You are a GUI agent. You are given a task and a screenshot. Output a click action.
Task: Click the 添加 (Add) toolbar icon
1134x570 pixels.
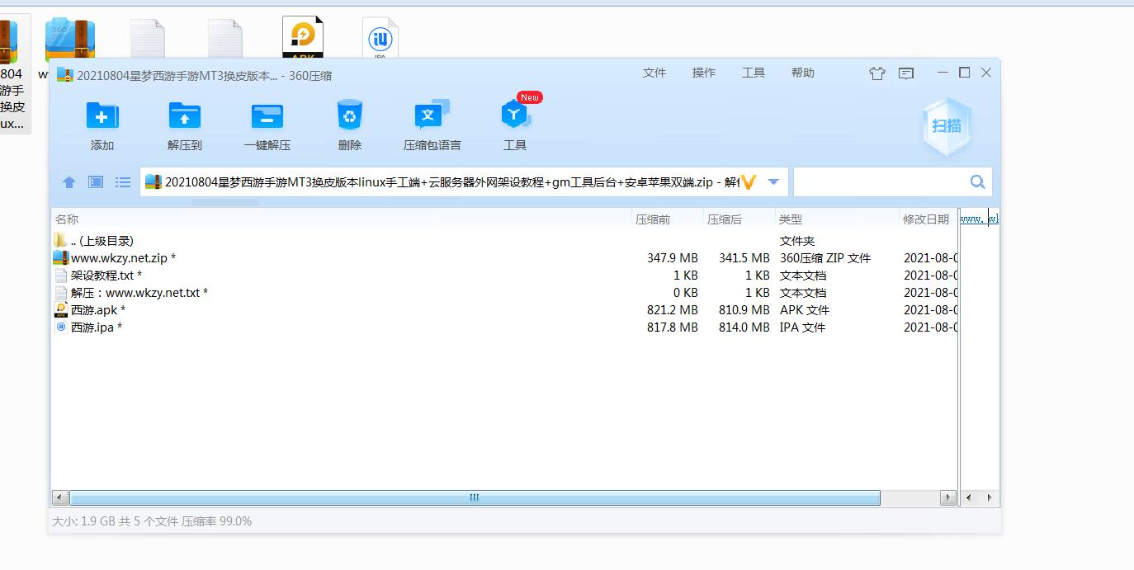[x=102, y=116]
